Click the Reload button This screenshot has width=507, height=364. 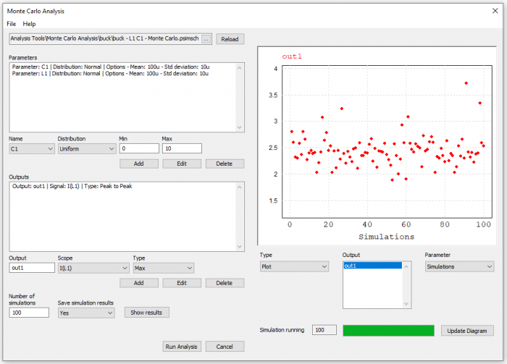230,39
